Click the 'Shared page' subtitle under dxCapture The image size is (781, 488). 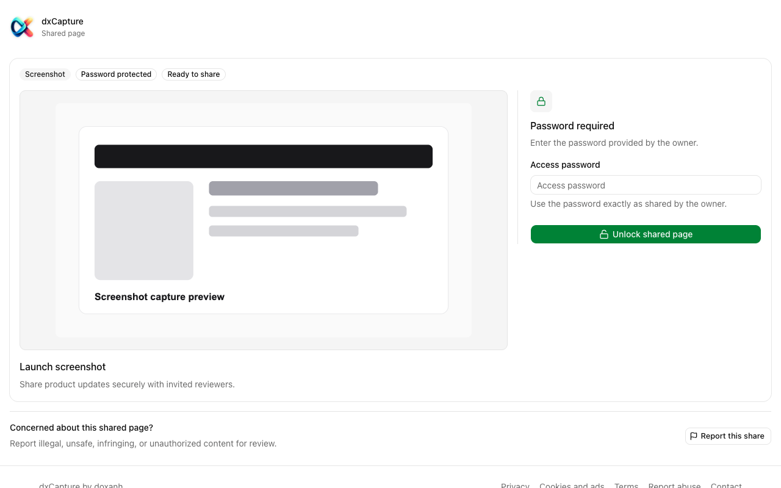pyautogui.click(x=63, y=34)
